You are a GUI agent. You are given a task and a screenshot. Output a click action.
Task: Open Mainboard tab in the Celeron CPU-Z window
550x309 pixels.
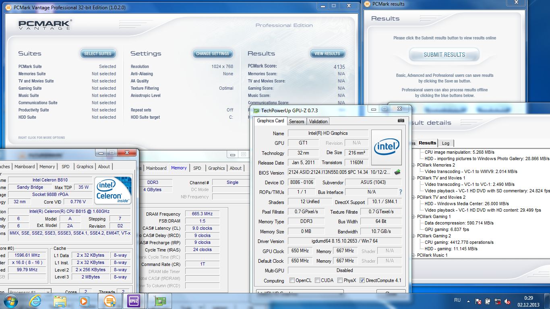click(25, 167)
